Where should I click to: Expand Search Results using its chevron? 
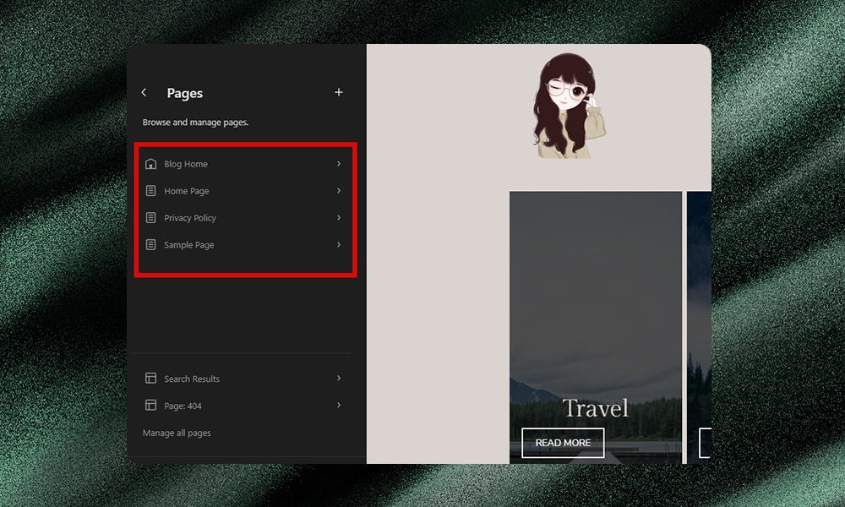point(338,379)
